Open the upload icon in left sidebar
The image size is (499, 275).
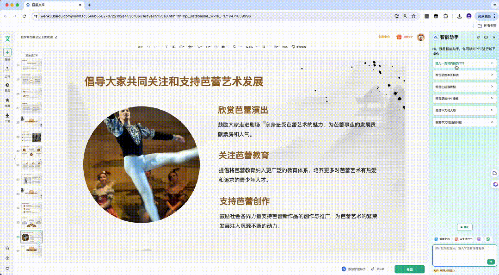(x=7, y=69)
